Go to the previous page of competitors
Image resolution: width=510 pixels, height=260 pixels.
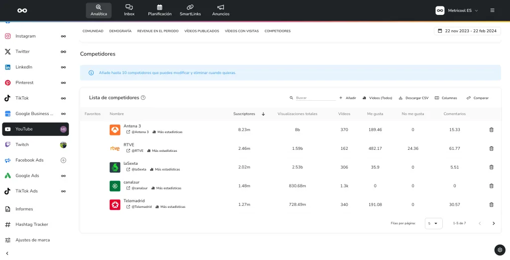(x=480, y=223)
